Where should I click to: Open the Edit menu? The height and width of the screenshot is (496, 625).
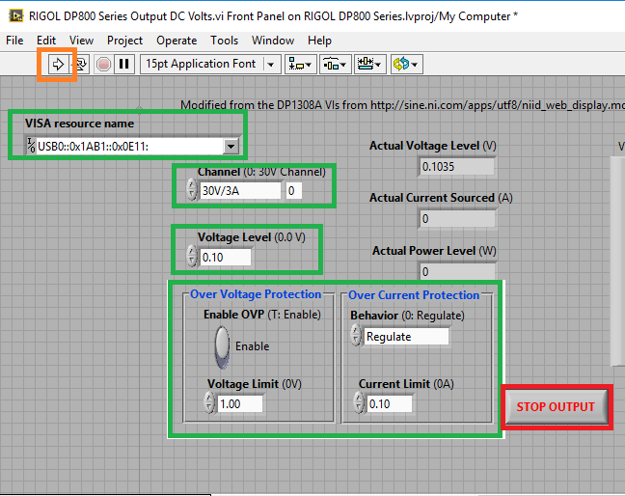click(x=46, y=41)
